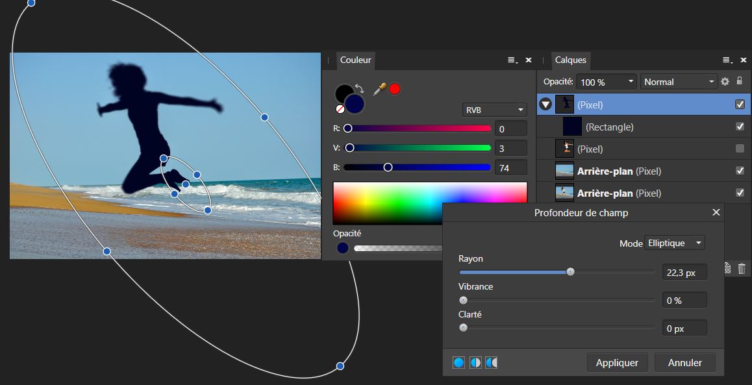Close the Profondeur de champ dialog
Viewport: 752px width, 385px height.
pos(716,212)
